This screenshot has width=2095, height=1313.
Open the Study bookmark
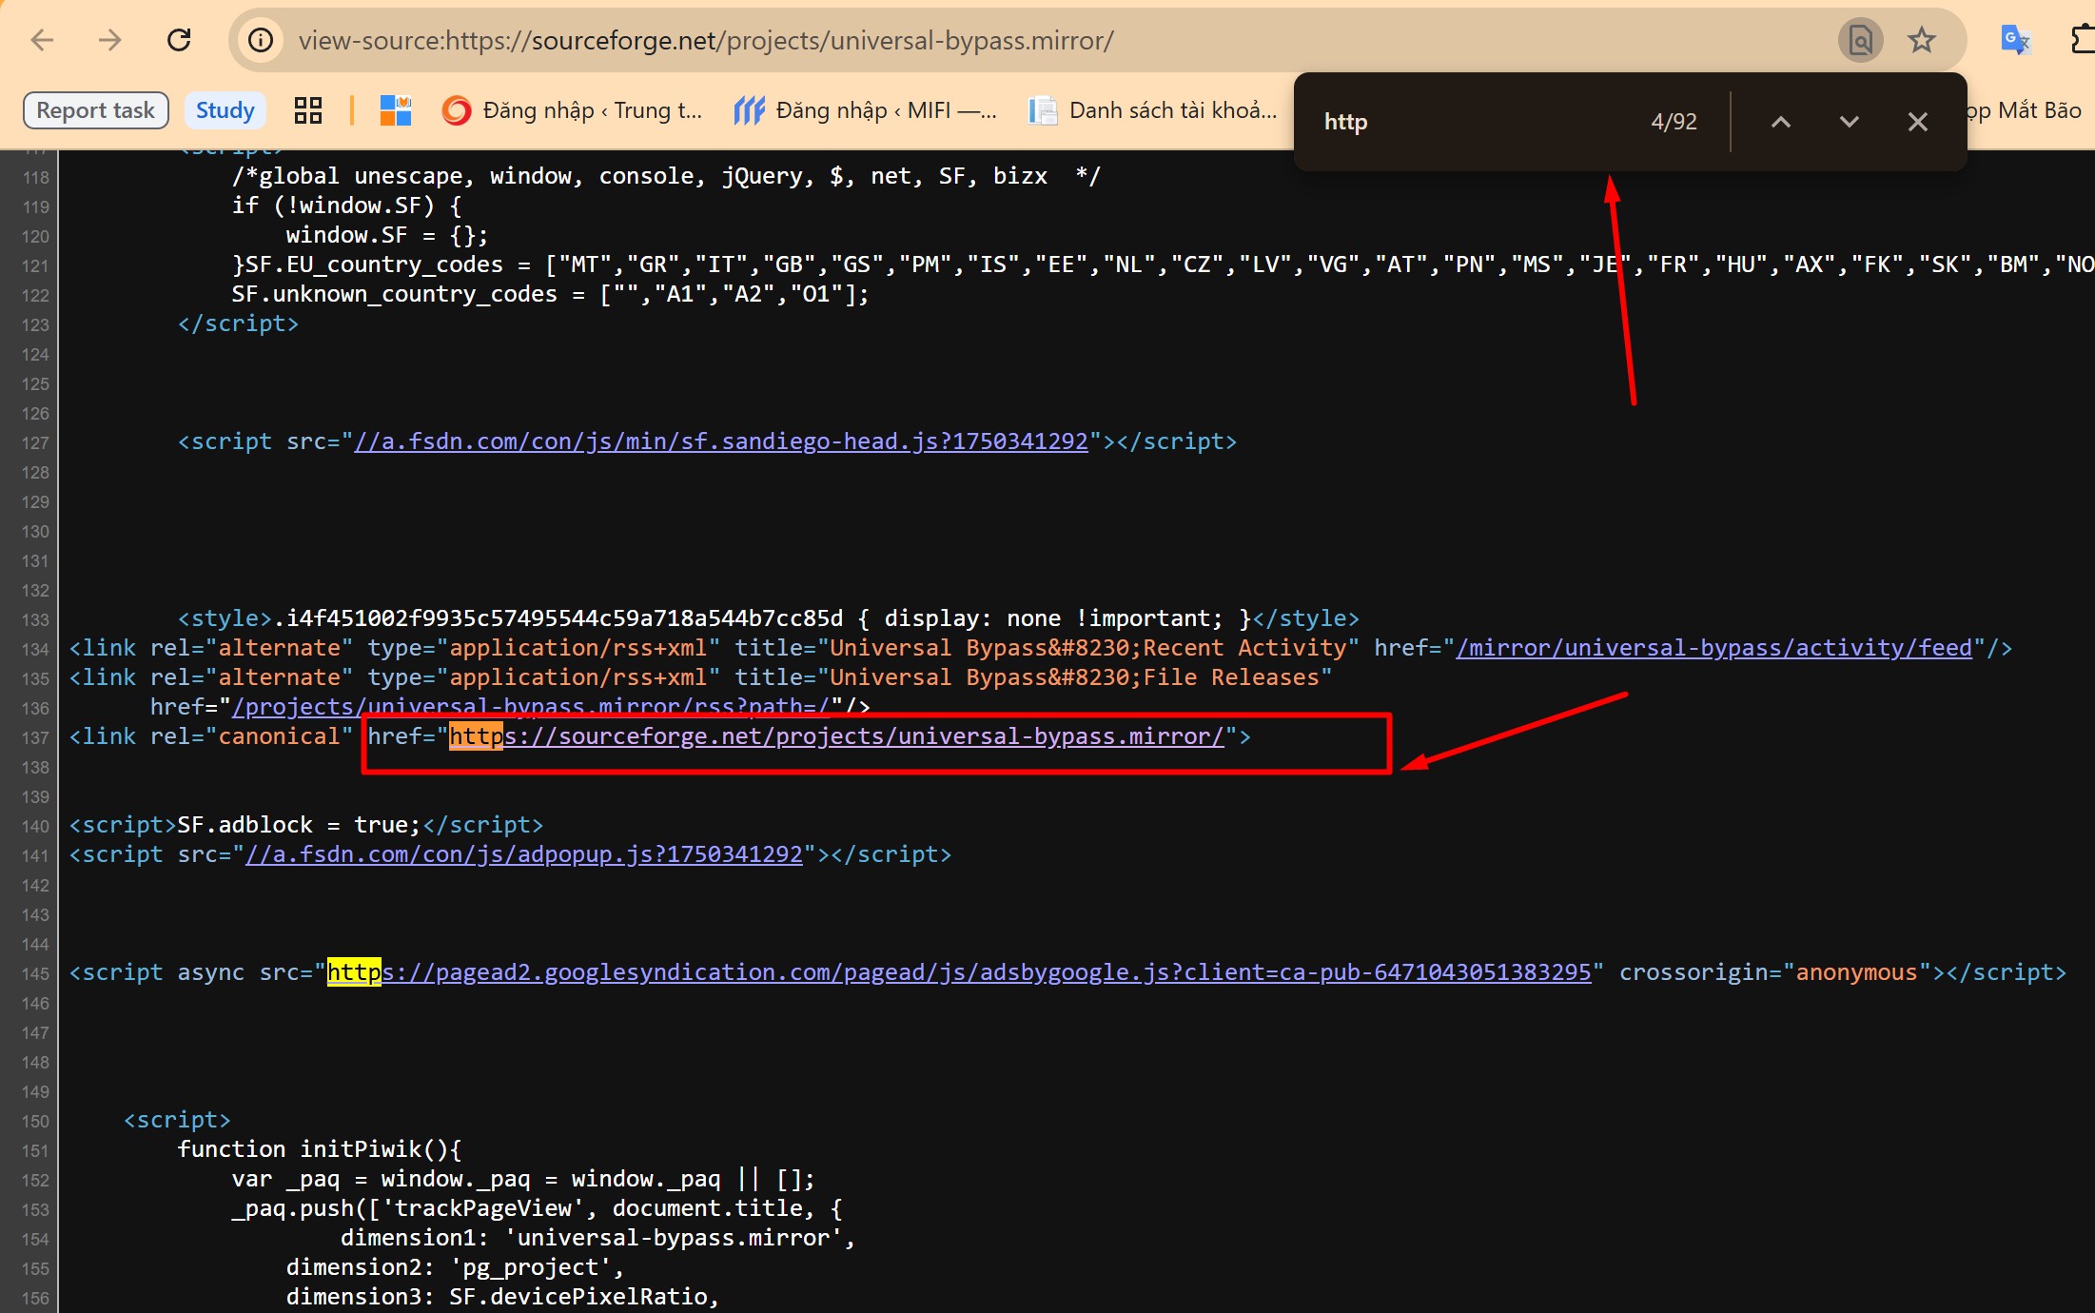(225, 110)
